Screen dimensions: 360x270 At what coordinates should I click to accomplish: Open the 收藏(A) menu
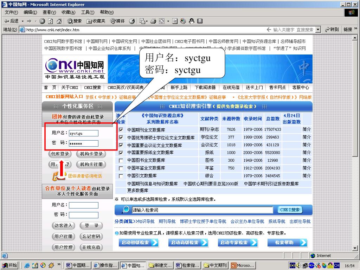click(69, 12)
